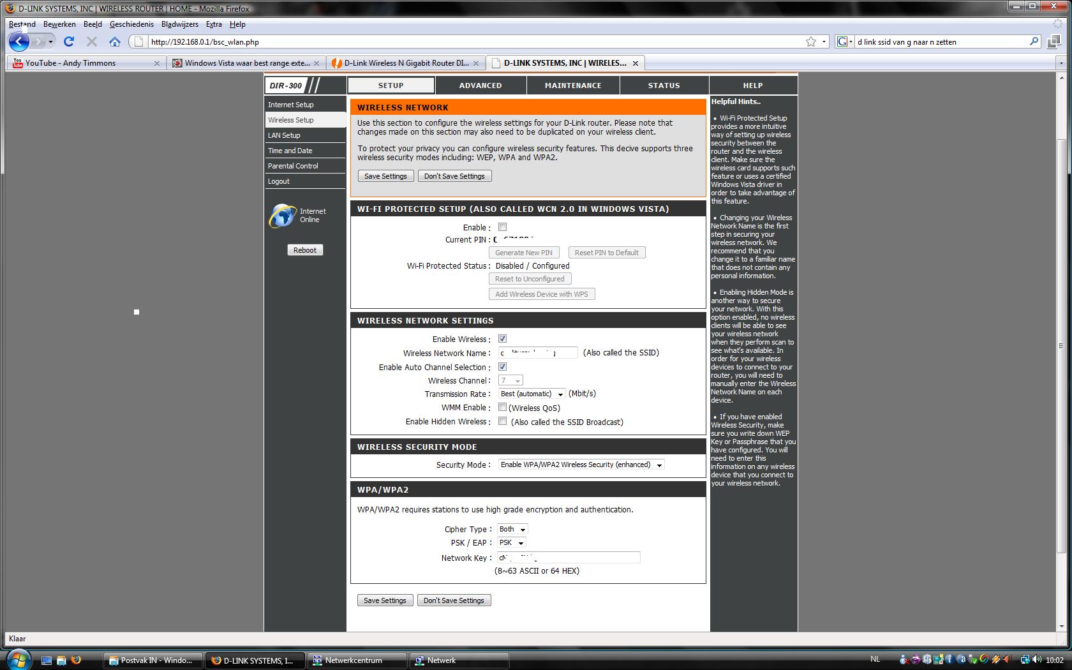This screenshot has height=670, width=1072.
Task: Open the address bar history dropdown
Action: click(824, 42)
